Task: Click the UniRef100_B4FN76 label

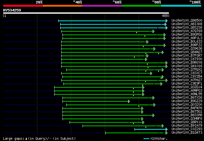Action: pyautogui.click(x=187, y=108)
